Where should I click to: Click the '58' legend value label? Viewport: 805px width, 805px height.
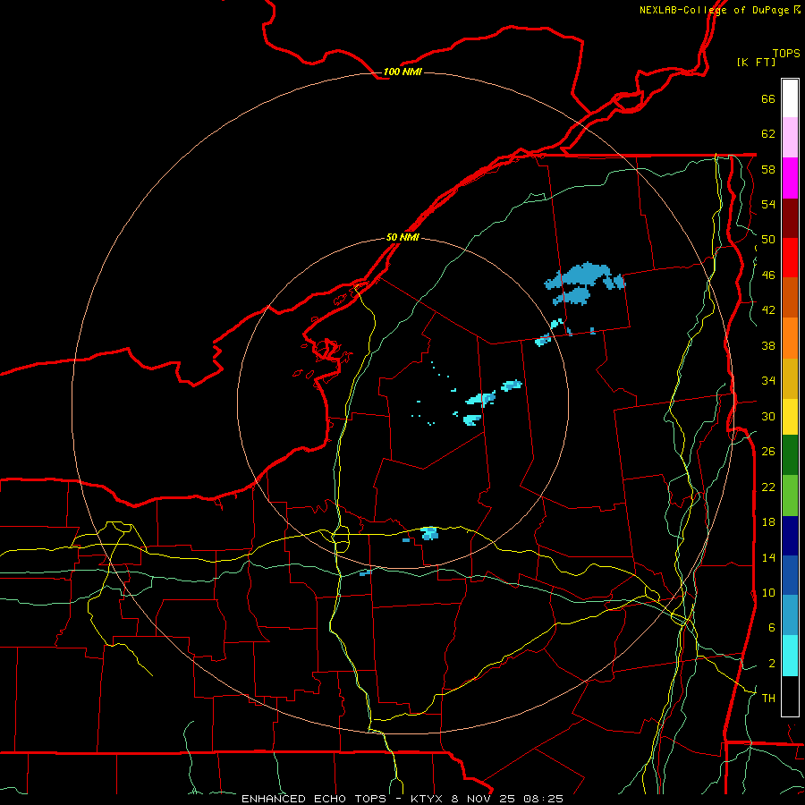click(768, 169)
